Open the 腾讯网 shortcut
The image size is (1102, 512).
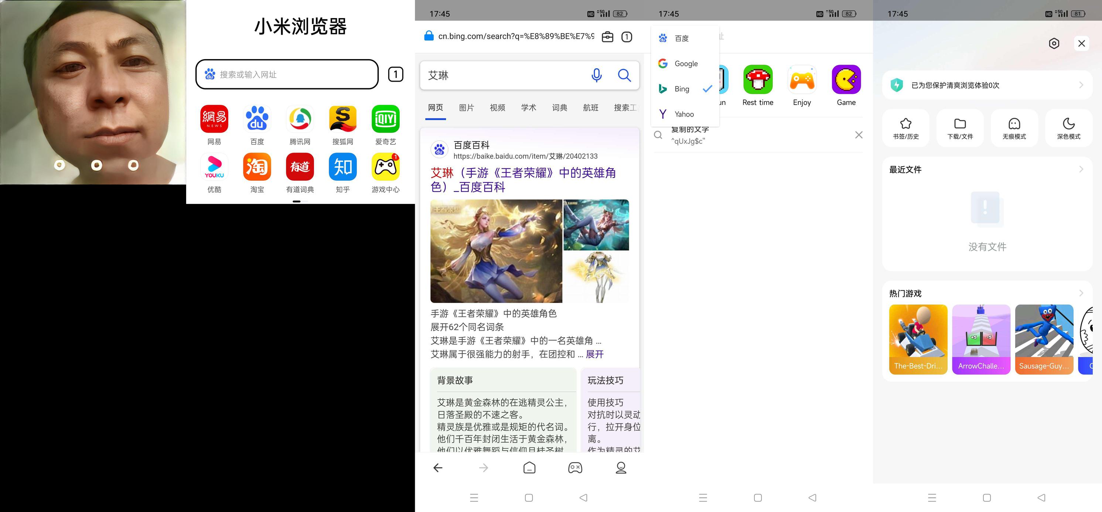point(300,119)
